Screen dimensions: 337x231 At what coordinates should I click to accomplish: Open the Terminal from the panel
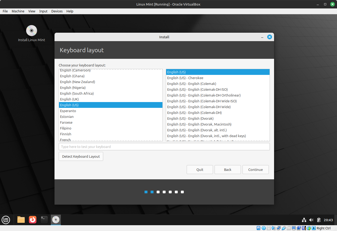tap(44, 220)
